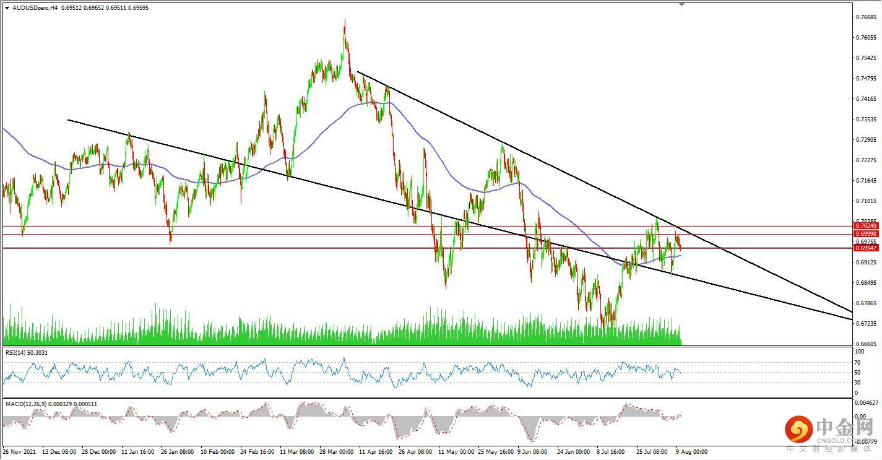Click the RSI scale value 100
Image resolution: width=882 pixels, height=460 pixels.
pos(859,352)
